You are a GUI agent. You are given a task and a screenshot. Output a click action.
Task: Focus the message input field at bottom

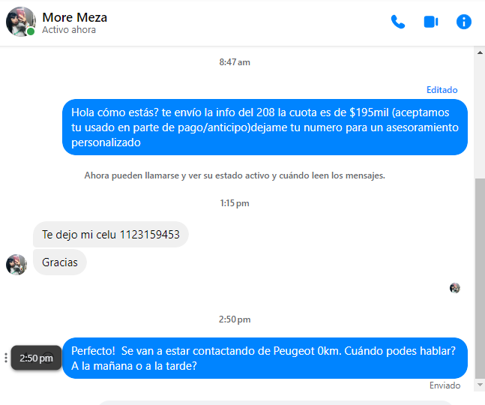(275, 403)
